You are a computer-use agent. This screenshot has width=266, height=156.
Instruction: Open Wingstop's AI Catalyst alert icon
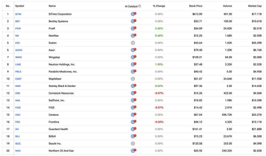pyautogui.click(x=133, y=57)
